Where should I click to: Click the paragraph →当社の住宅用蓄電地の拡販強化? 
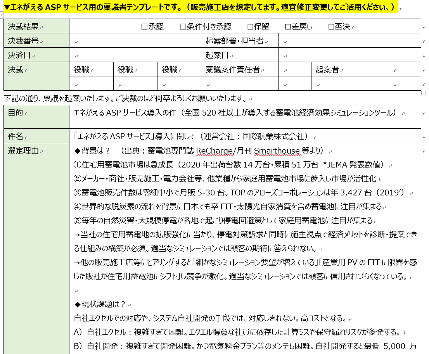245,241
